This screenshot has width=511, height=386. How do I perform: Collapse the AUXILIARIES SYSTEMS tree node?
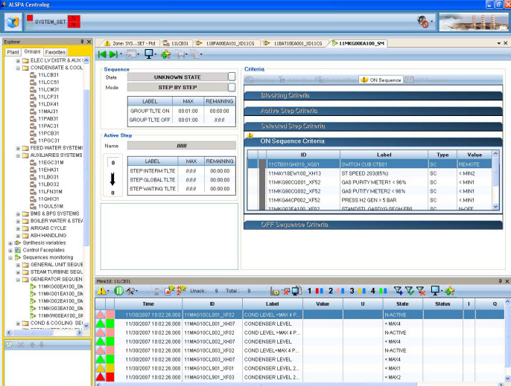pyautogui.click(x=18, y=155)
